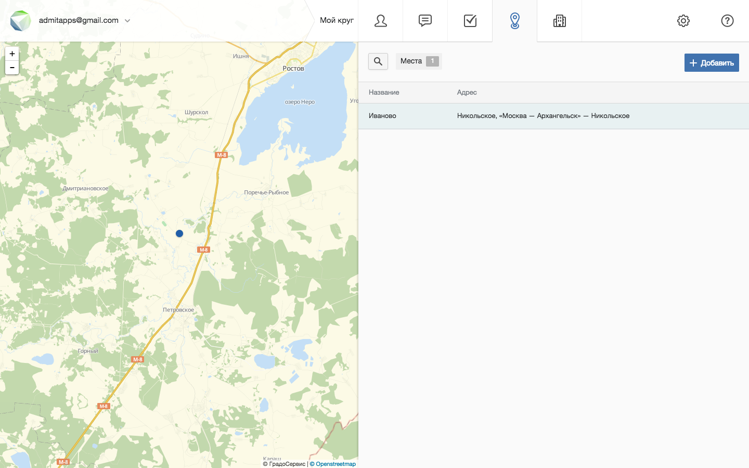Zoom out on the map
The width and height of the screenshot is (749, 468).
point(12,68)
